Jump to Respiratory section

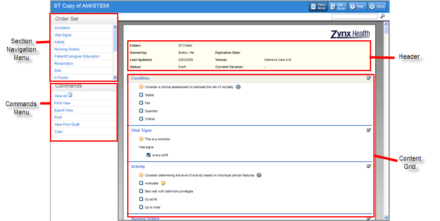click(64, 63)
